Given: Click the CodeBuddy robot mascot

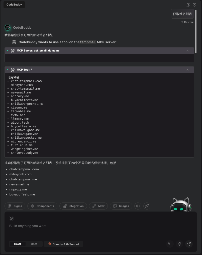Looking at the screenshot, I should (181, 205).
